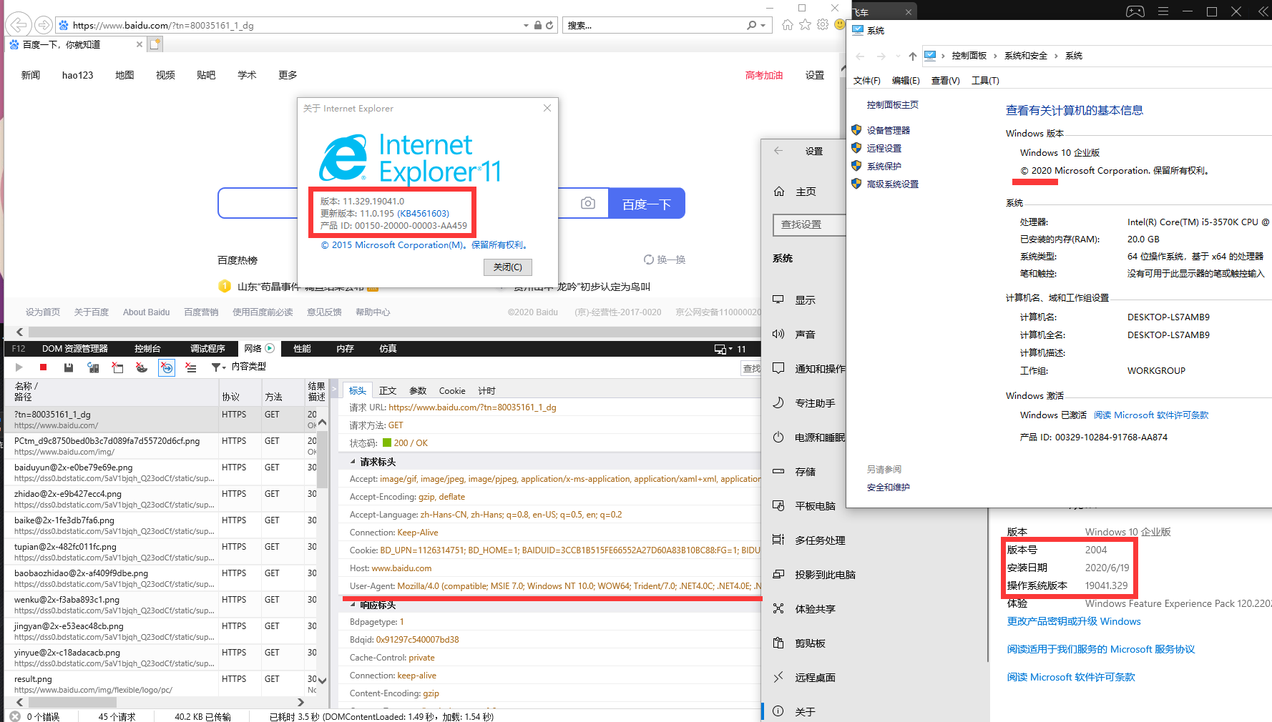Switch to 调试程序 tab
1272x722 pixels.
point(207,349)
